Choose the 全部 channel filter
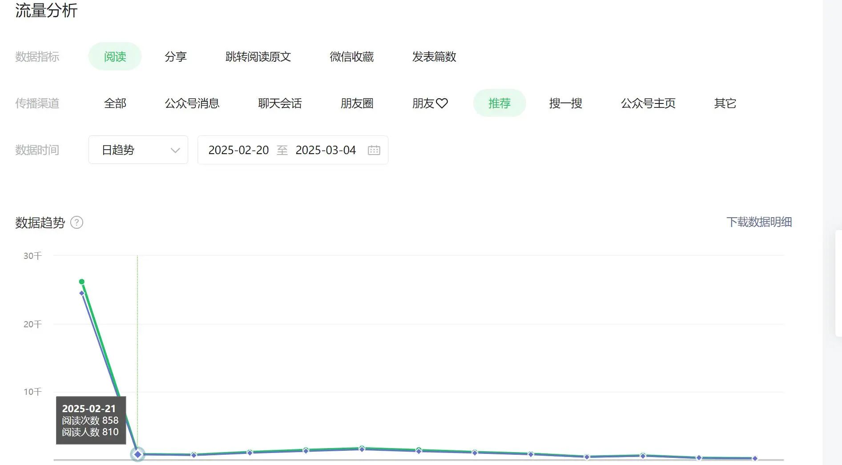The height and width of the screenshot is (465, 842). 115,103
